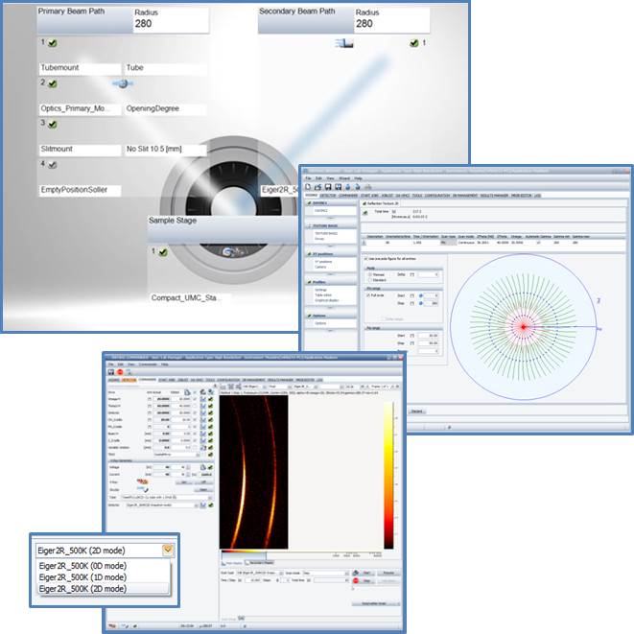Click the detector icon on secondary beam path
This screenshot has height=634, width=634.
coord(344,43)
